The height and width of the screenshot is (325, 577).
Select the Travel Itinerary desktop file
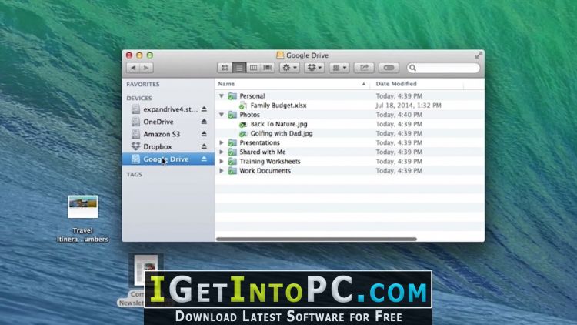[83, 219]
